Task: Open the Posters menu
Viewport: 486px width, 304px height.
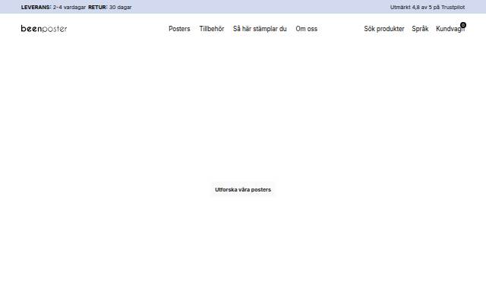Action: (x=179, y=29)
